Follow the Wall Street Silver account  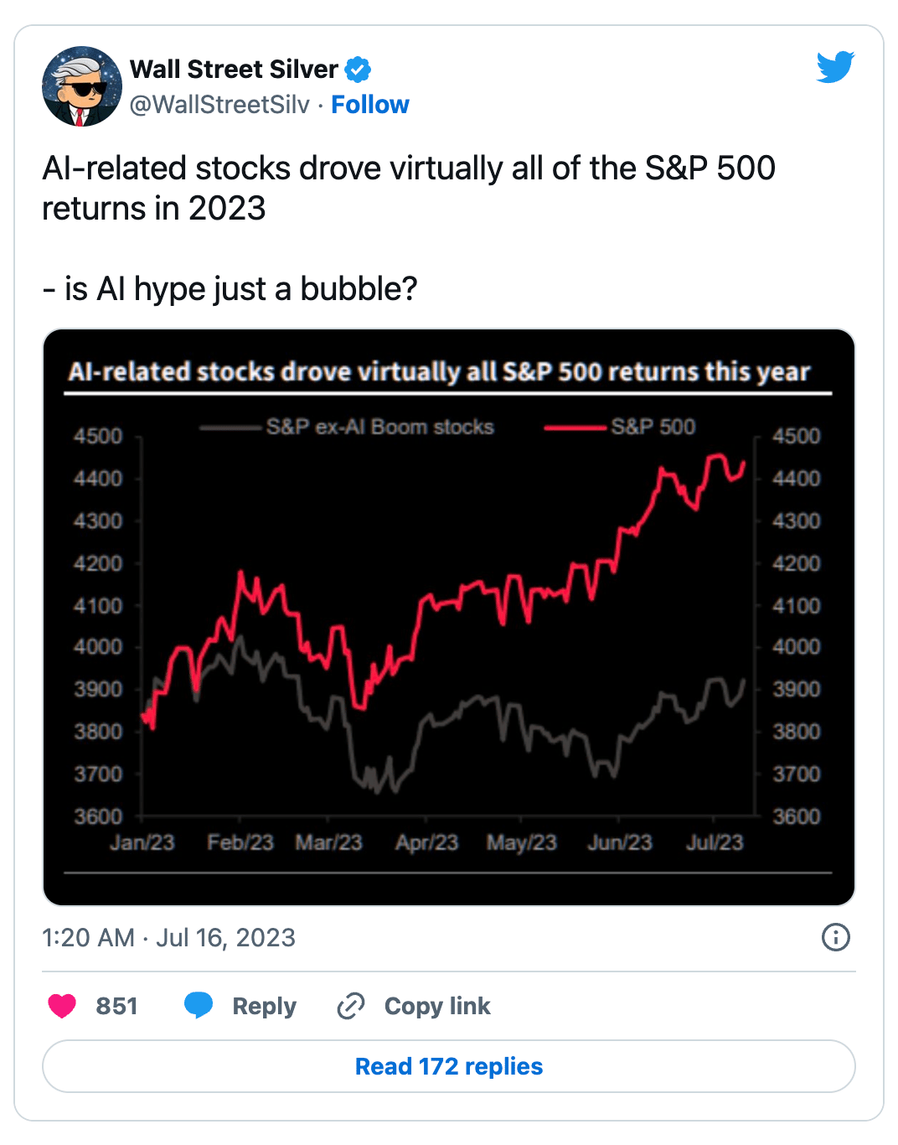point(370,105)
